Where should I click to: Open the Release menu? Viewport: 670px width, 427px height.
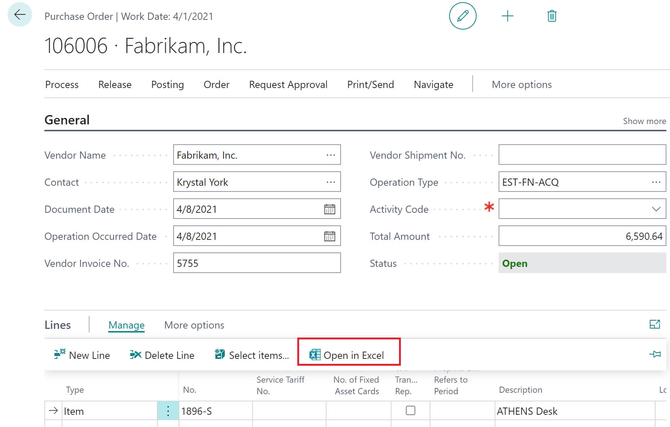click(115, 84)
